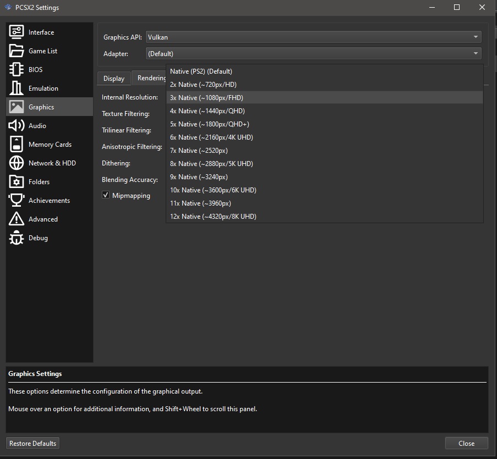The width and height of the screenshot is (497, 459).
Task: Click the Graphics Settings help heading
Action: (x=35, y=374)
